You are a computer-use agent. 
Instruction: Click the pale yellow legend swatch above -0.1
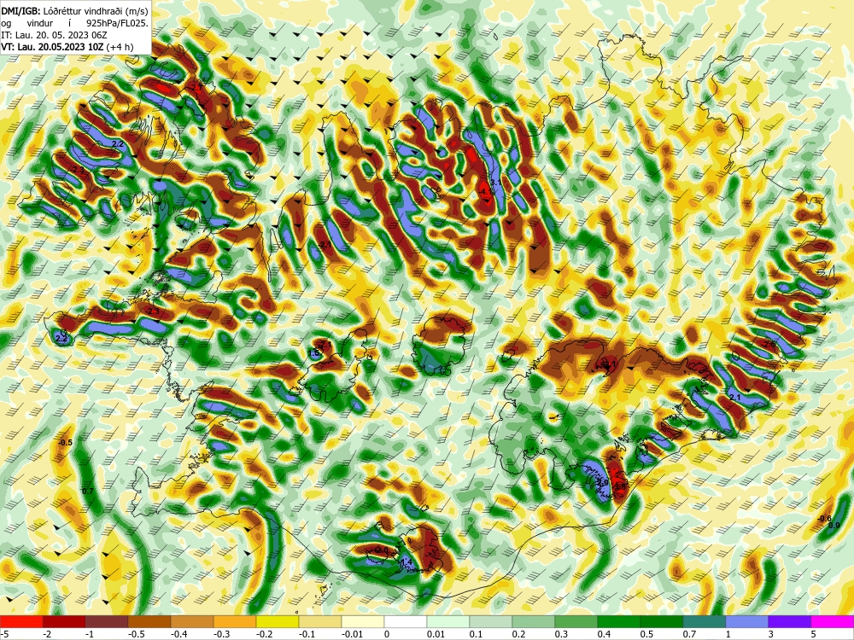(x=320, y=621)
